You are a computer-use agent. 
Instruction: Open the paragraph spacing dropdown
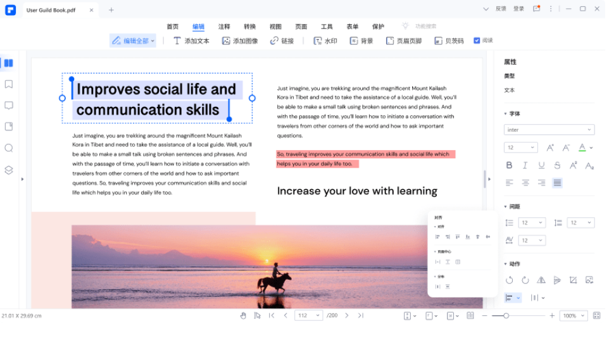581,223
